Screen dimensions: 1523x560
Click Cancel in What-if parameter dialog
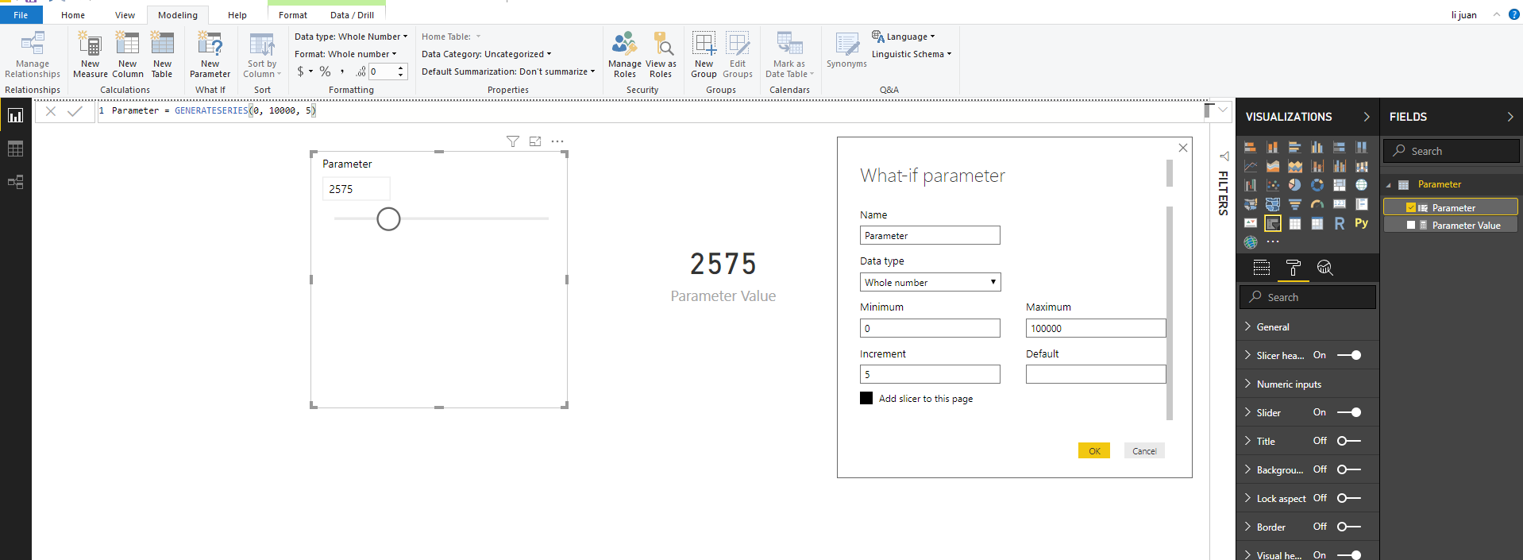1144,450
